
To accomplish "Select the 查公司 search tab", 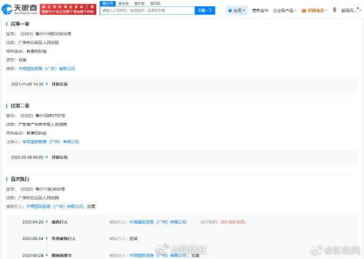I will coord(108,3).
